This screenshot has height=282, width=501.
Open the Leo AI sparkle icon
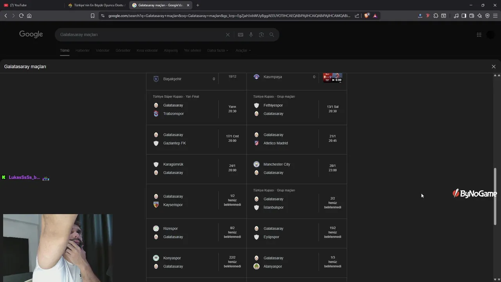(479, 16)
